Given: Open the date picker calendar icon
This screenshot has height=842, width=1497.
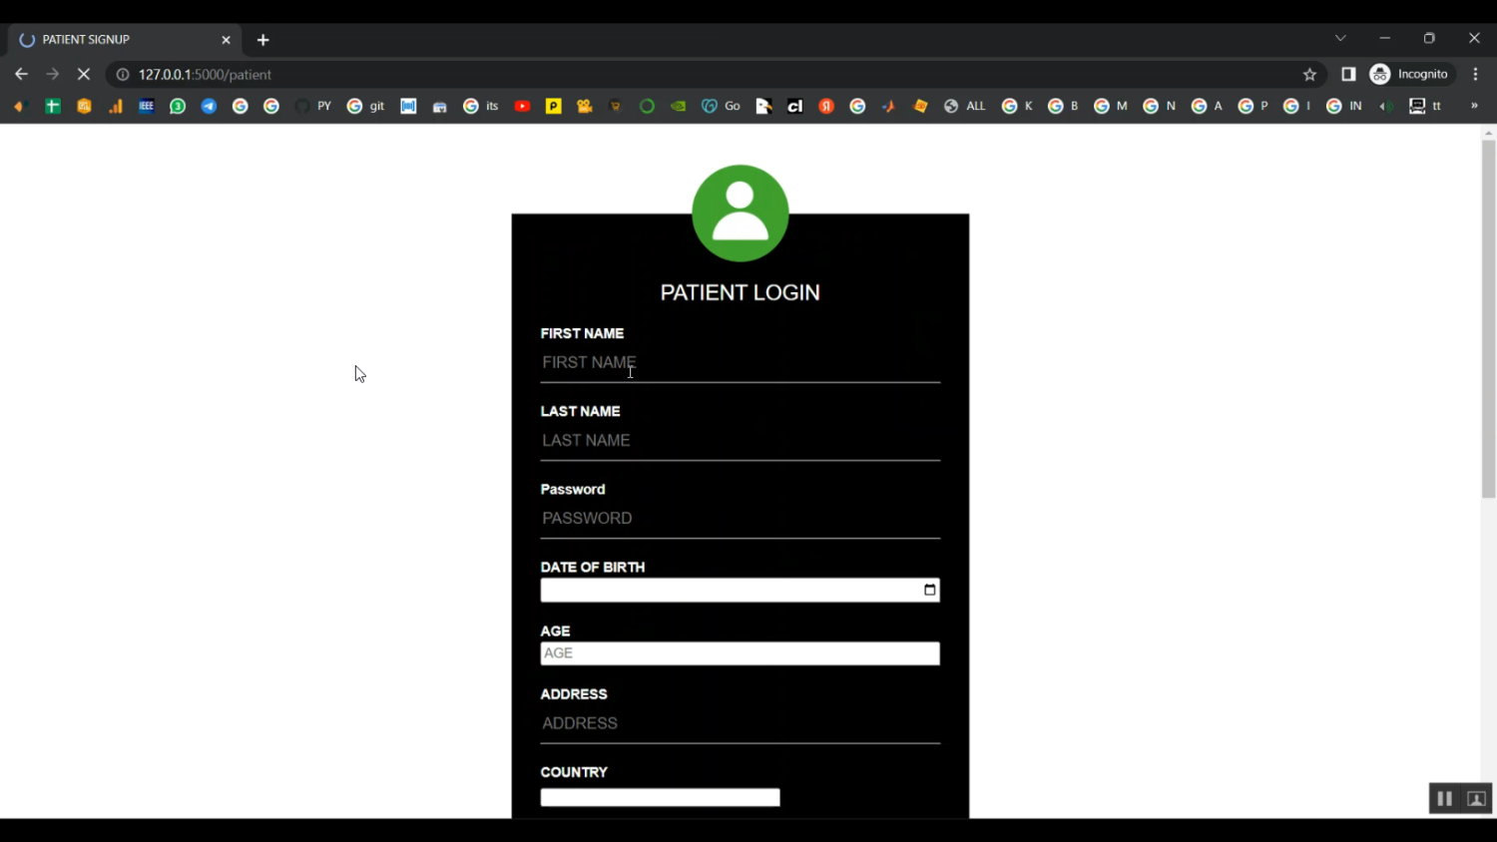Looking at the screenshot, I should (930, 590).
